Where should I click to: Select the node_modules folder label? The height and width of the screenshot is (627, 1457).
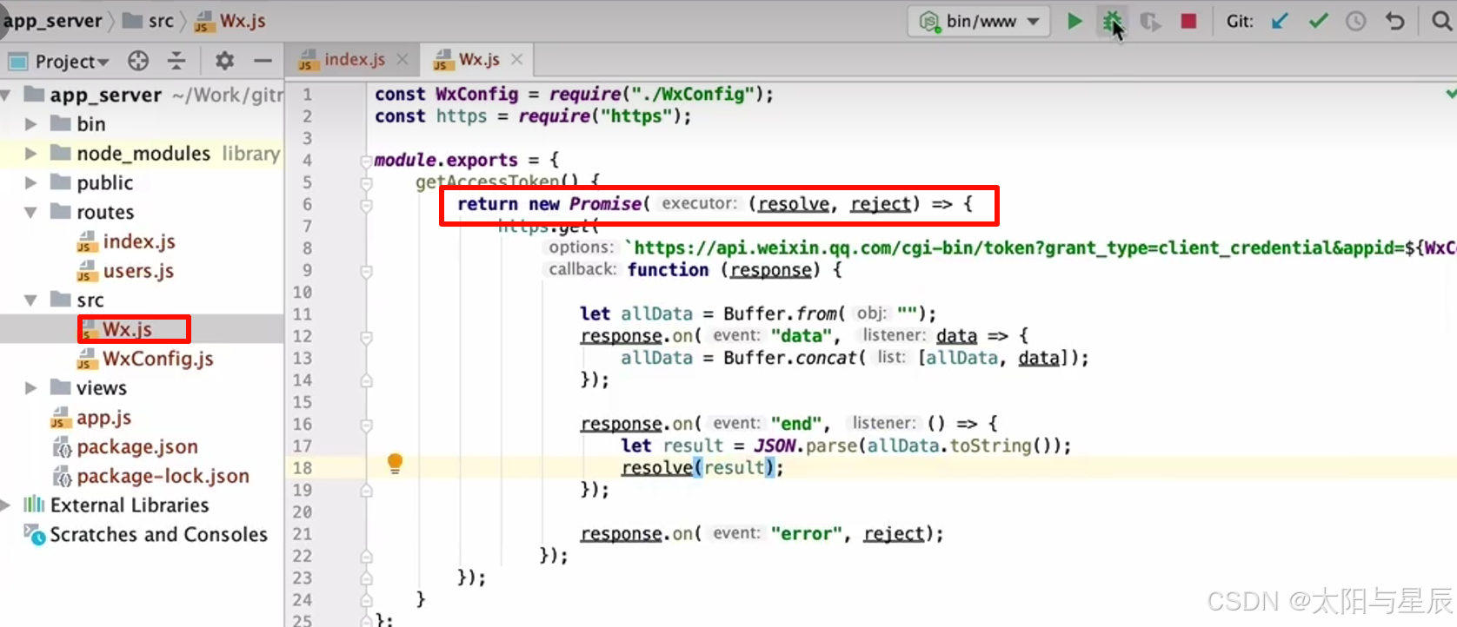pos(143,154)
